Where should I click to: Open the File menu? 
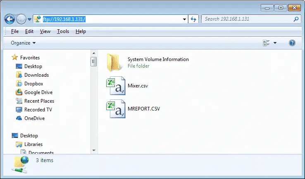click(x=15, y=31)
